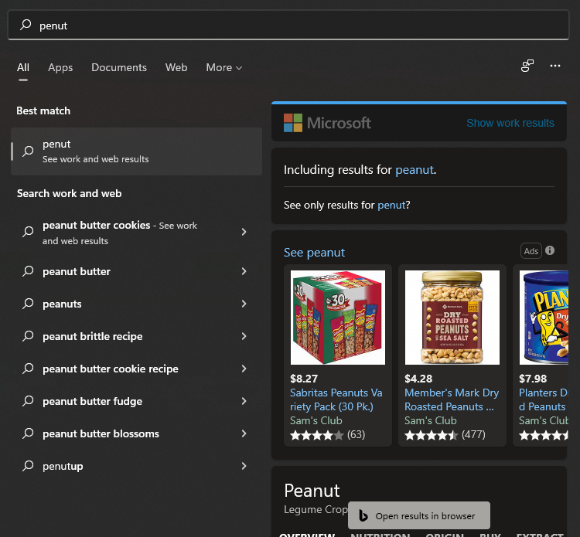Click Show work results link
Screen dimensions: 580x537
[x=510, y=123]
